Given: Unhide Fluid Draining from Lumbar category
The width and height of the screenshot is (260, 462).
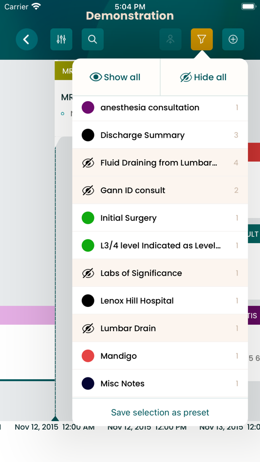Looking at the screenshot, I should [88, 162].
